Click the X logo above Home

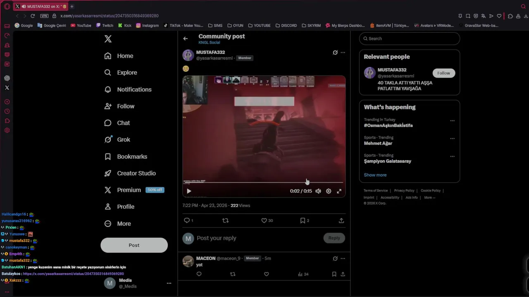[x=108, y=39]
